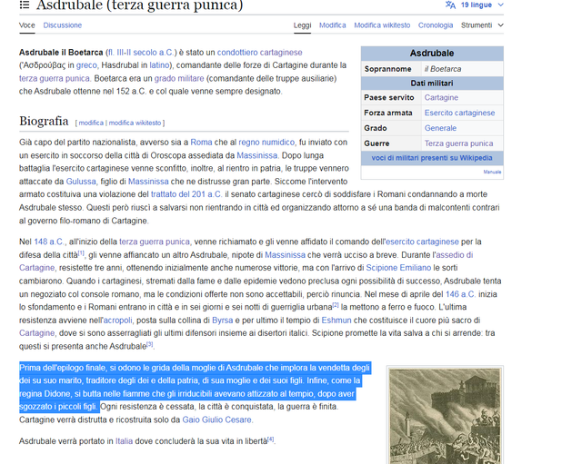Follow the fl. link
582x464 pixels.
tap(111, 53)
